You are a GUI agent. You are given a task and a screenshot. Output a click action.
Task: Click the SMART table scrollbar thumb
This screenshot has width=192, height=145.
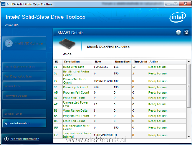pyautogui.click(x=189, y=86)
